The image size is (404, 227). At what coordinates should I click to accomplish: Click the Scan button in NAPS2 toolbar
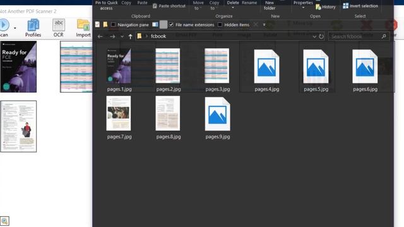(4, 28)
